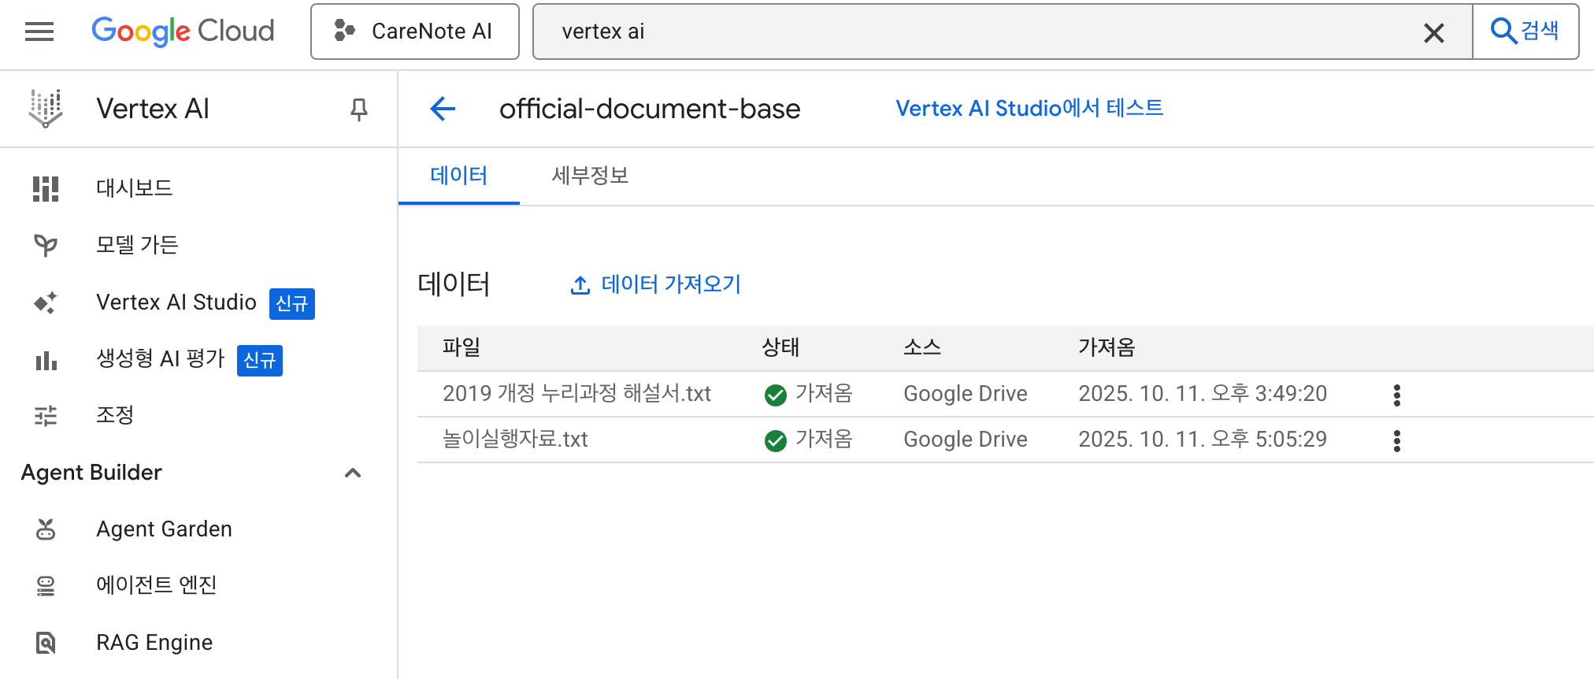Click the RAG Engine document search icon
The width and height of the screenshot is (1594, 679).
tap(46, 643)
